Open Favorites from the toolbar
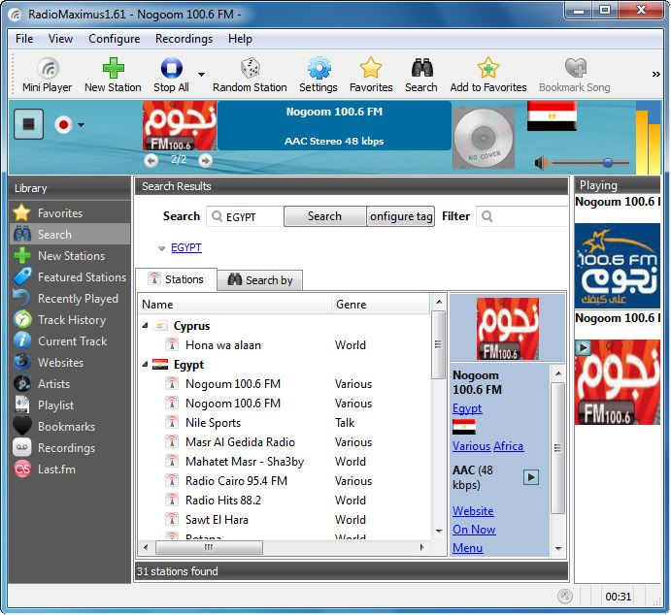The image size is (671, 615). click(371, 76)
